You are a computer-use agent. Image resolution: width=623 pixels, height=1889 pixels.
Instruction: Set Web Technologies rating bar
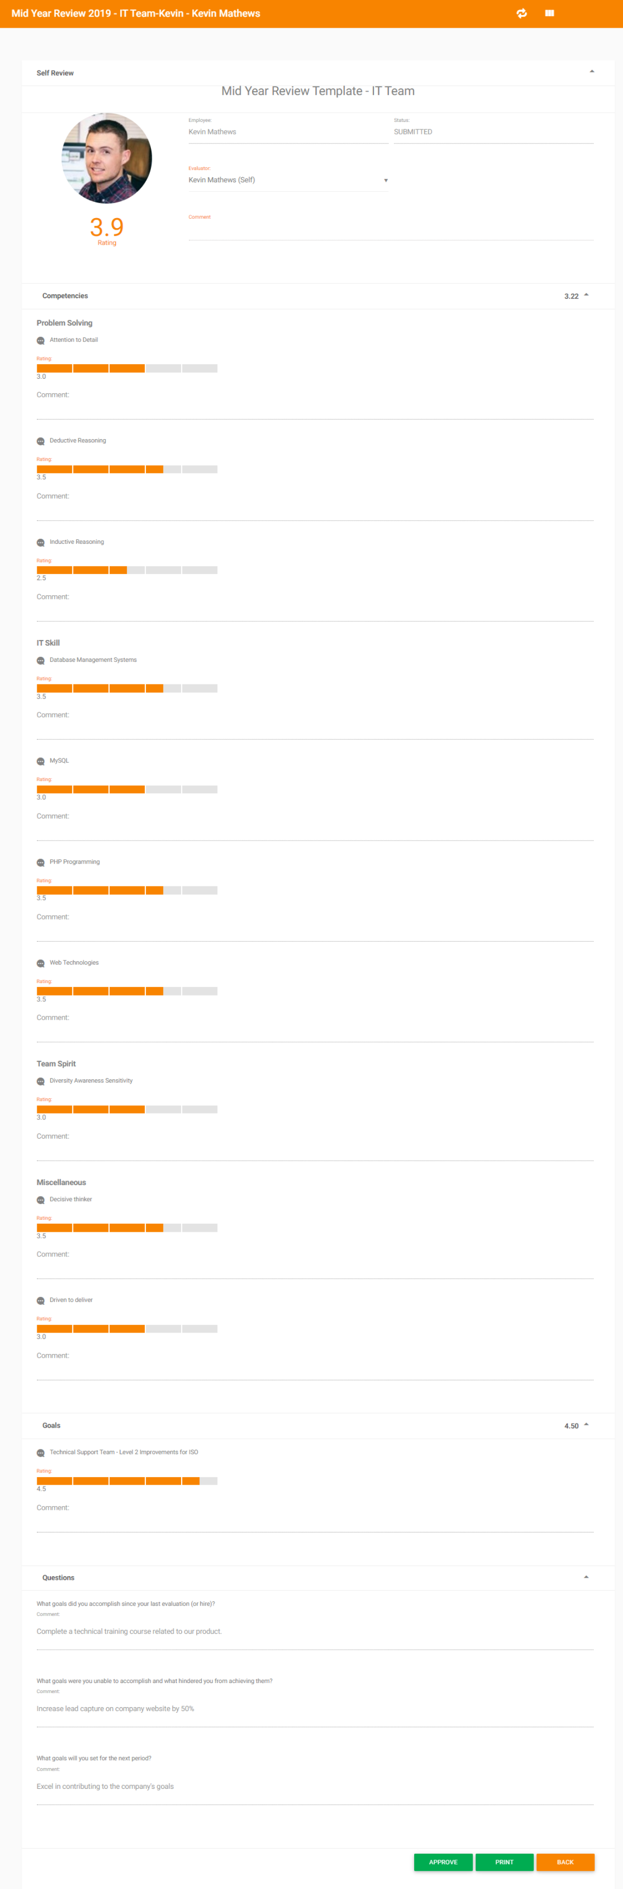(127, 992)
